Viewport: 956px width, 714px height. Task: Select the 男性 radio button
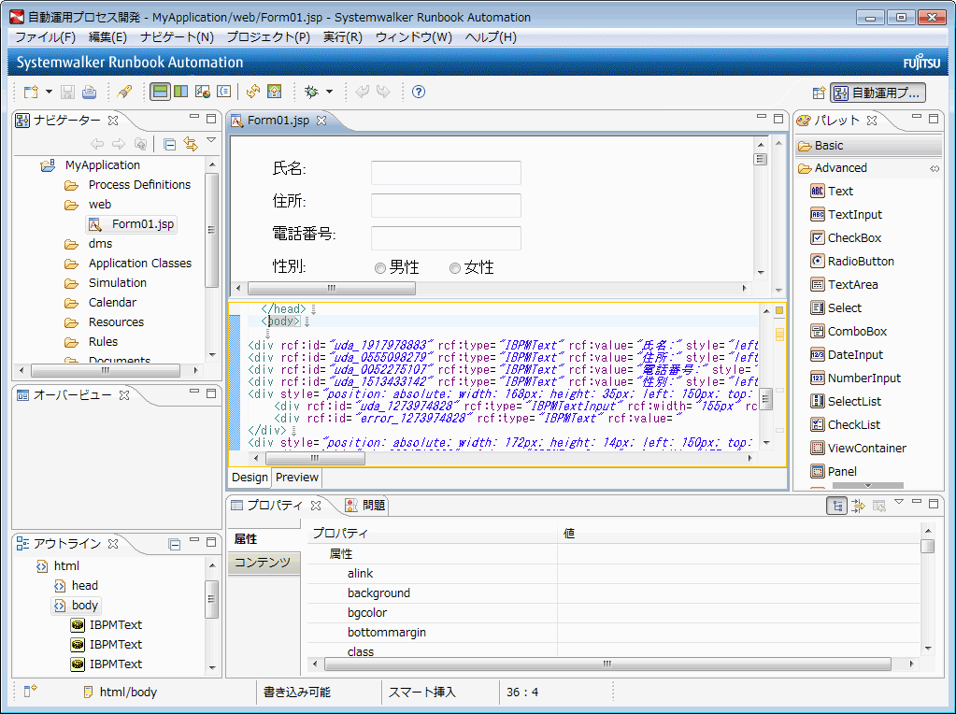[x=379, y=268]
